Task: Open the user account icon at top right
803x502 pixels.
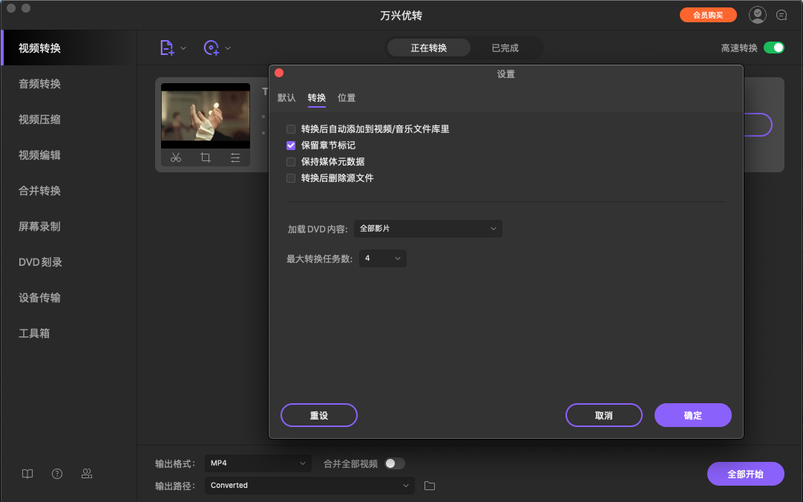Action: click(x=757, y=14)
